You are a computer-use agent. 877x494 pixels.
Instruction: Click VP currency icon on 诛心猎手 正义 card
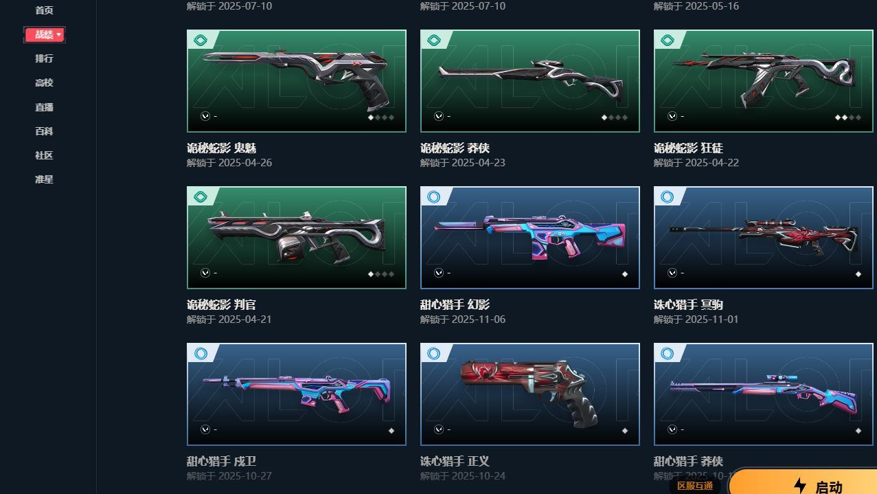click(x=438, y=429)
